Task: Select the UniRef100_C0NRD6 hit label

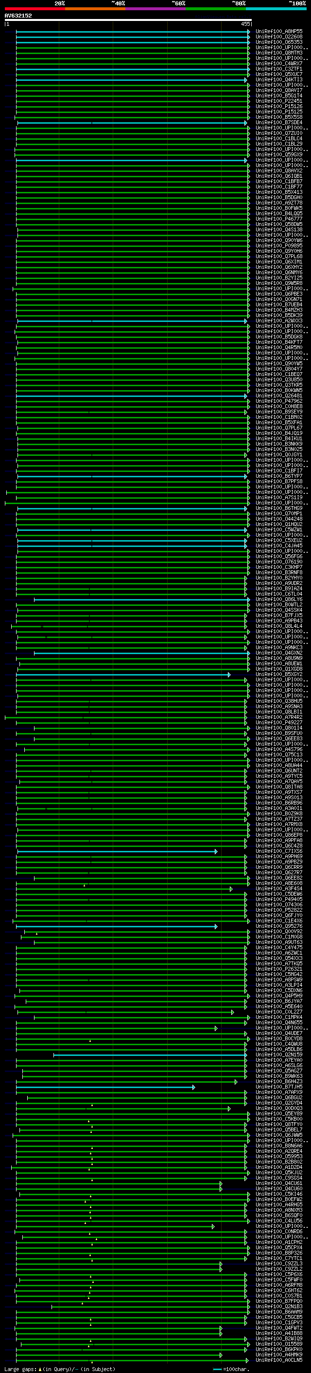Action: pos(279,1231)
